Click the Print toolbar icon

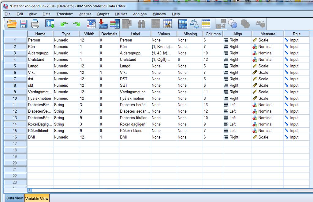click(x=35, y=24)
